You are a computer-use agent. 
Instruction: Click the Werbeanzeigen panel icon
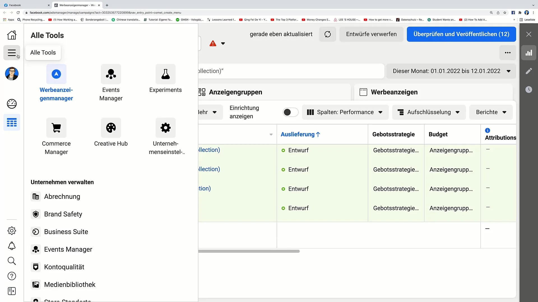[x=363, y=92]
